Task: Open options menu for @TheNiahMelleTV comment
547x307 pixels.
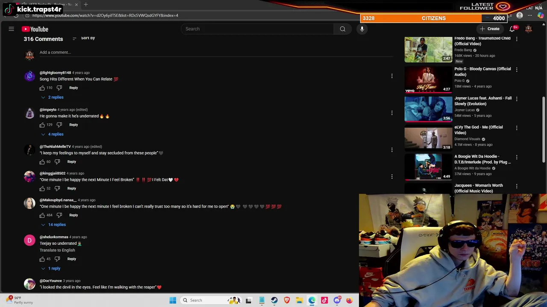Action: tap(392, 150)
